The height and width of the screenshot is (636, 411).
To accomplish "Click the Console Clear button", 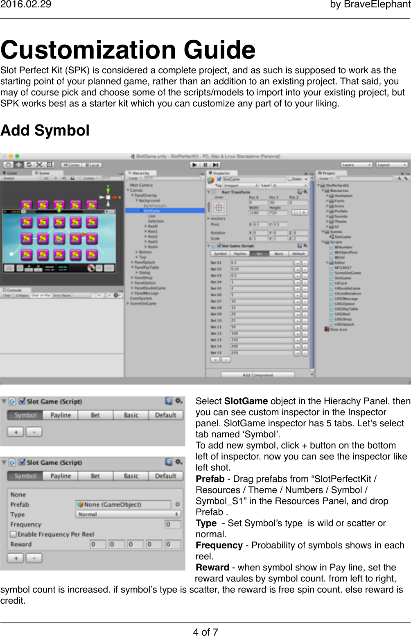I will pyautogui.click(x=7, y=295).
